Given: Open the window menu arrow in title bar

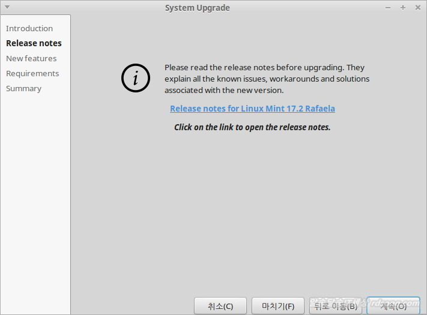Looking at the screenshot, I should click(x=7, y=7).
